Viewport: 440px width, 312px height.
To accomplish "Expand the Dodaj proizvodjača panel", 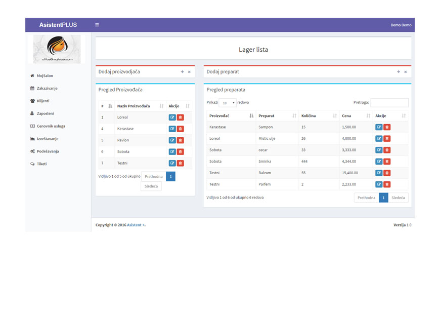I will 182,72.
